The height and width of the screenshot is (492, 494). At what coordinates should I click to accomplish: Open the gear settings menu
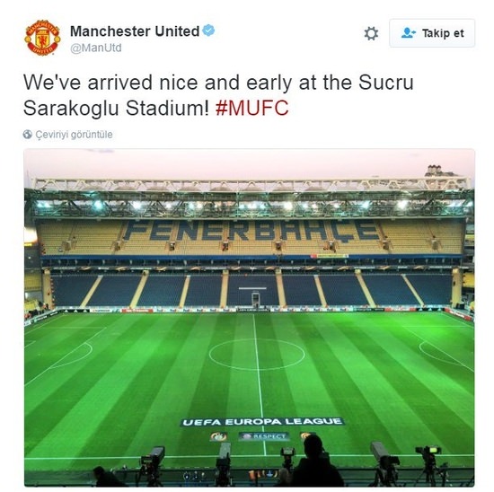(x=371, y=33)
